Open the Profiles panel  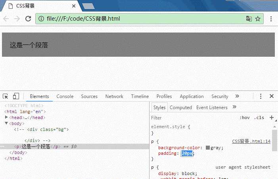pos(164,96)
